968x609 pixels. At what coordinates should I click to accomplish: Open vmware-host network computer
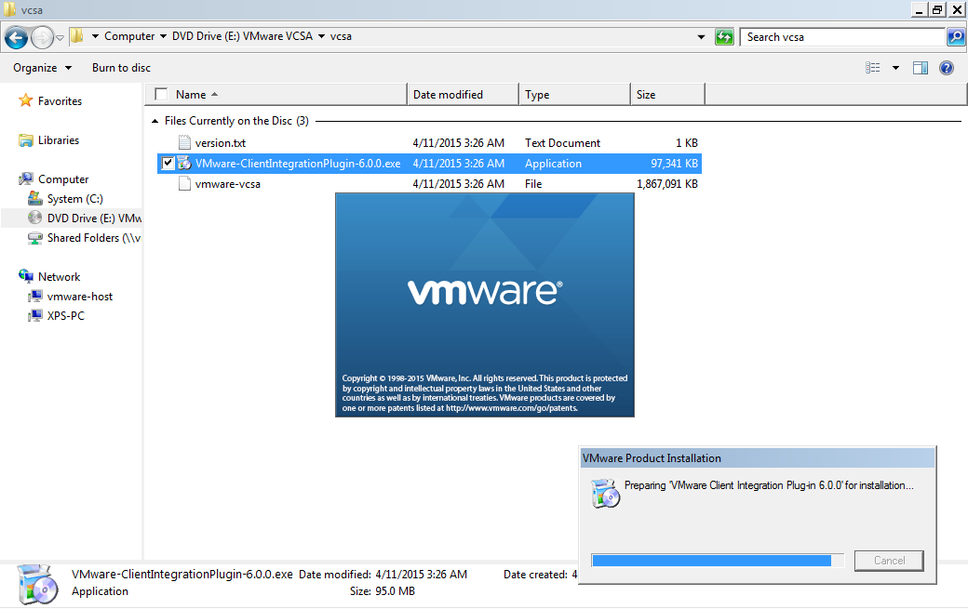[80, 297]
